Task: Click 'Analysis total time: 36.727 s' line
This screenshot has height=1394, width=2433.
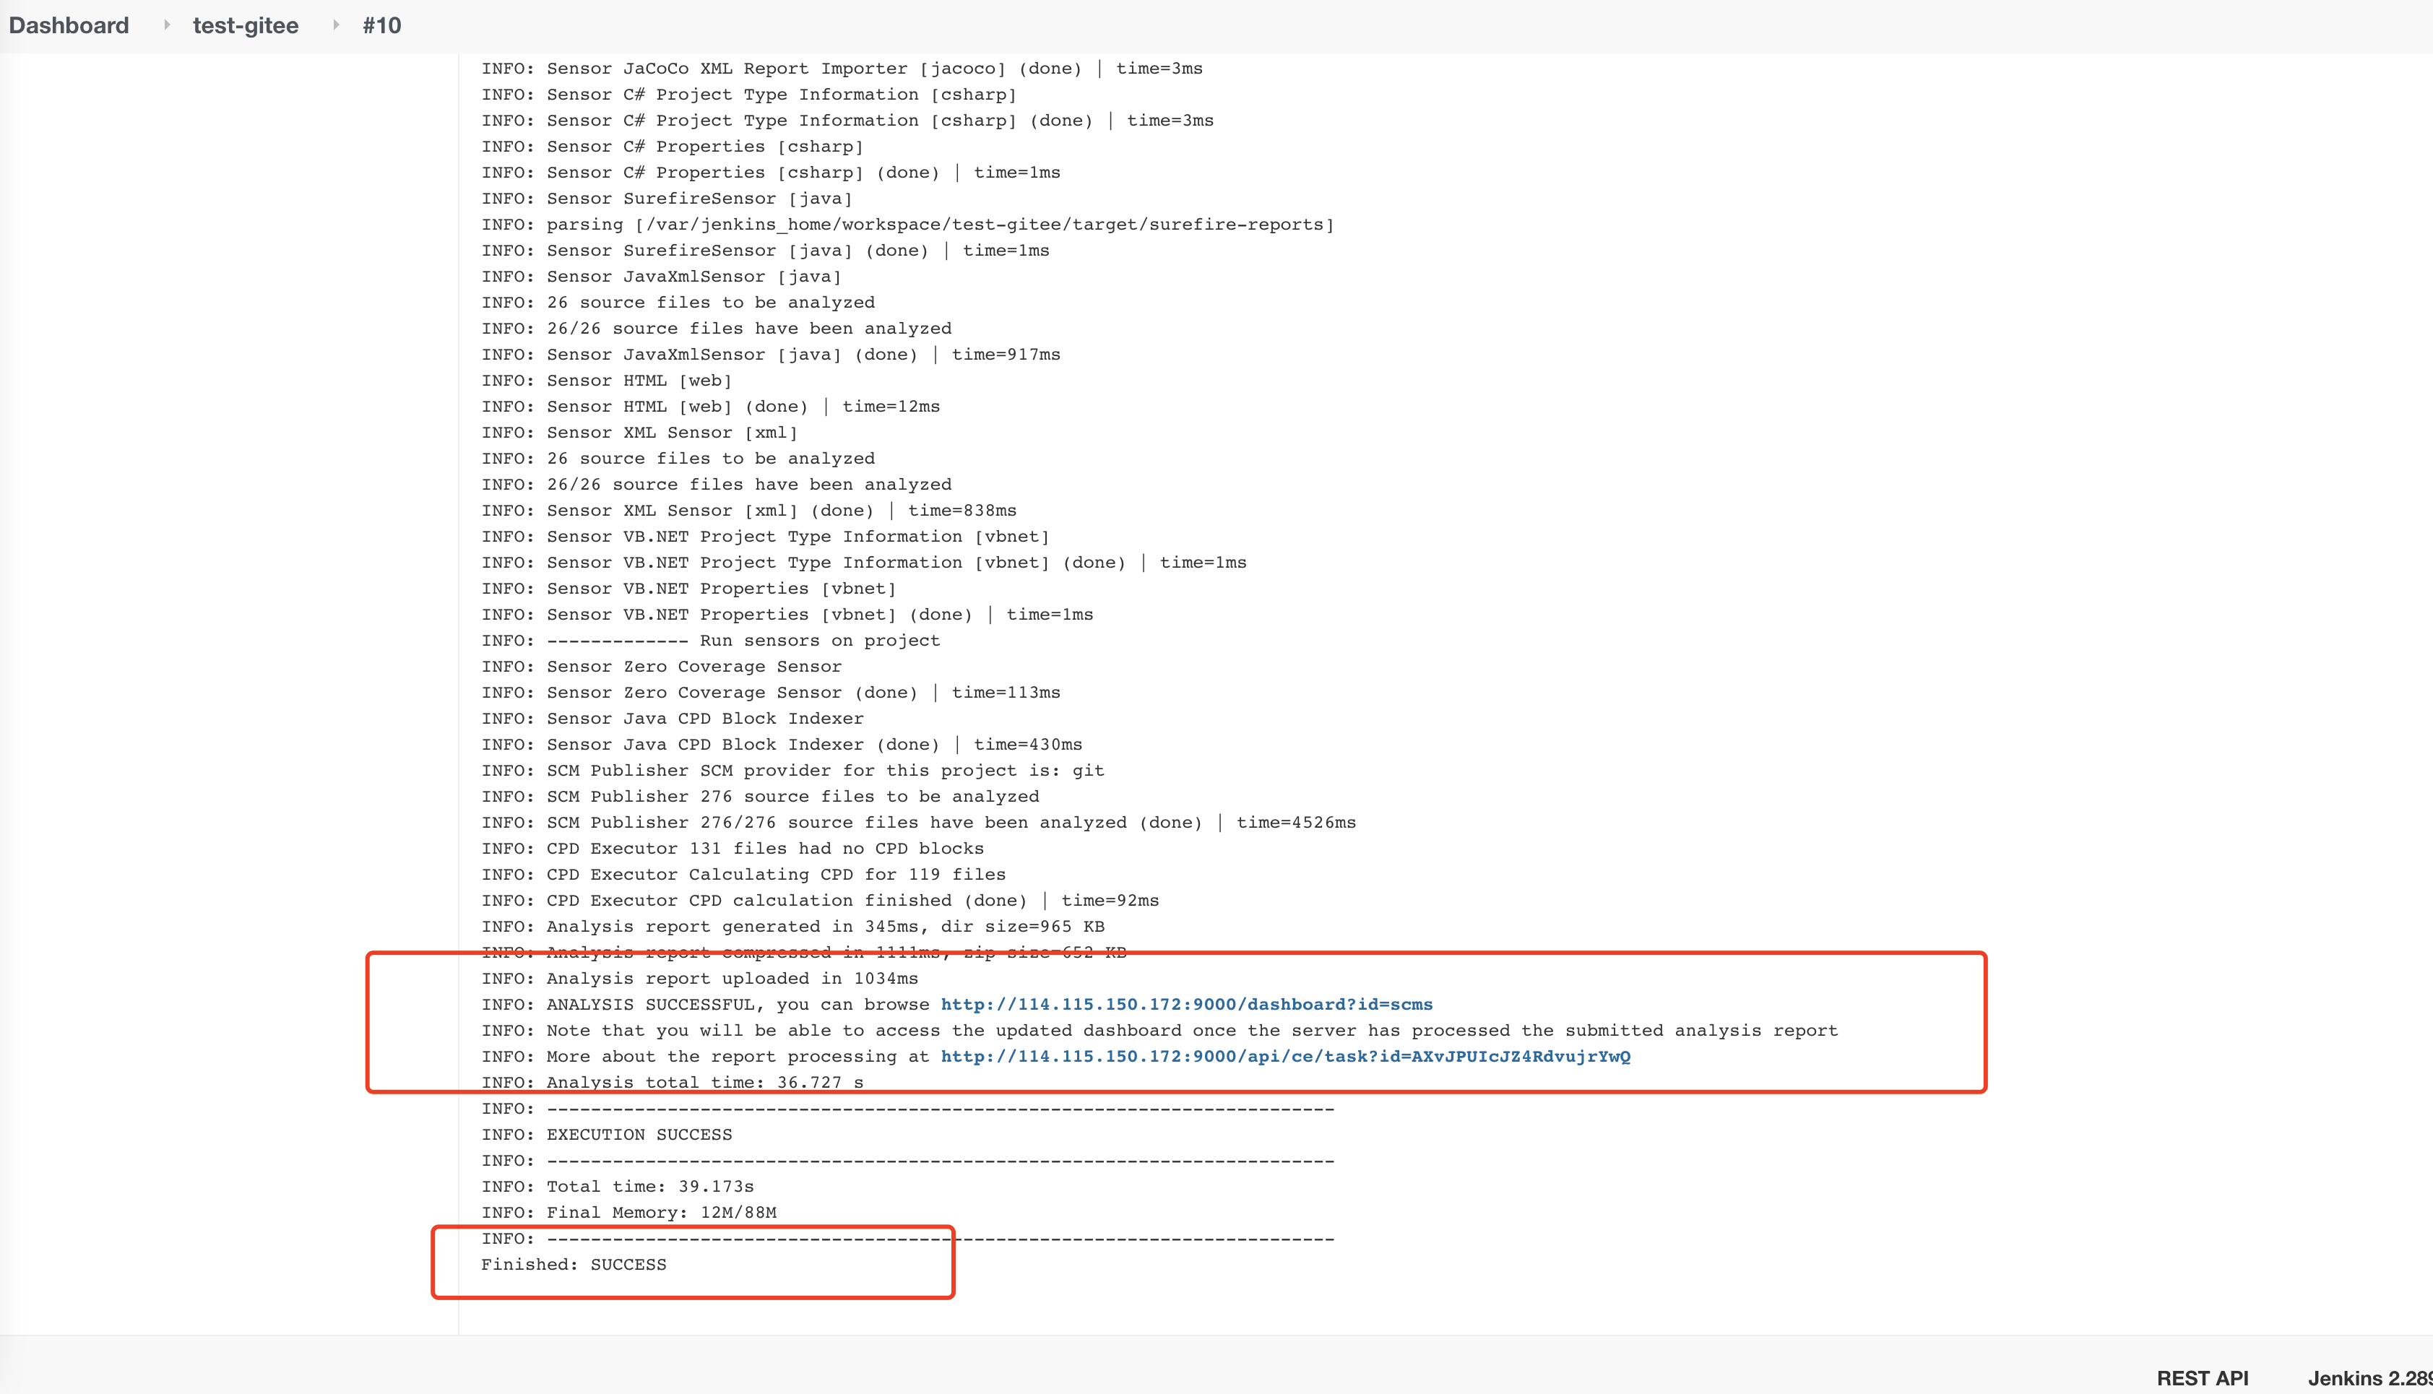Action: coord(672,1082)
